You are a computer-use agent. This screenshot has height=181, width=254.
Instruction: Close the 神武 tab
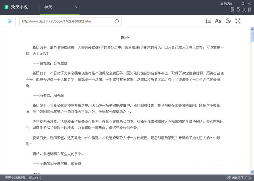[x=76, y=8]
